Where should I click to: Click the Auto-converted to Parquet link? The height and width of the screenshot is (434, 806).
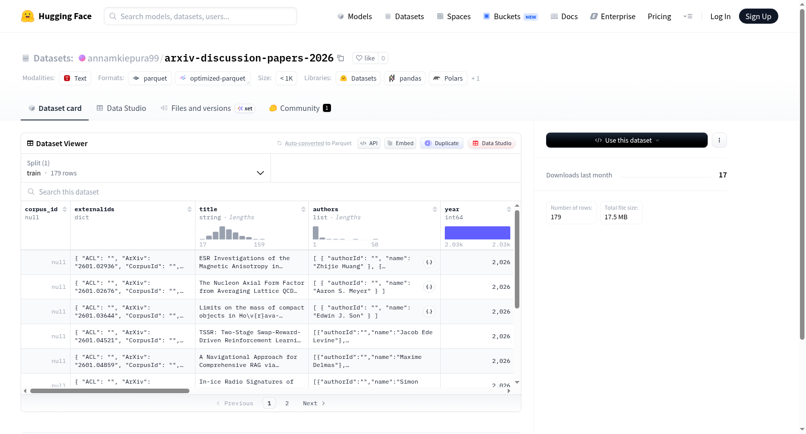(x=318, y=143)
